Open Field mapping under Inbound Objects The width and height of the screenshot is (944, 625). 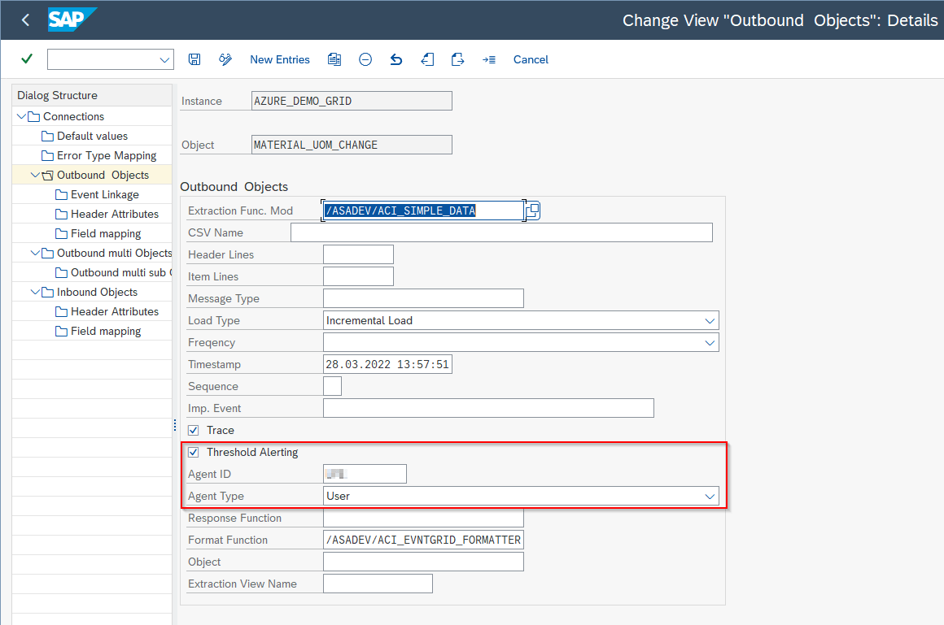106,332
